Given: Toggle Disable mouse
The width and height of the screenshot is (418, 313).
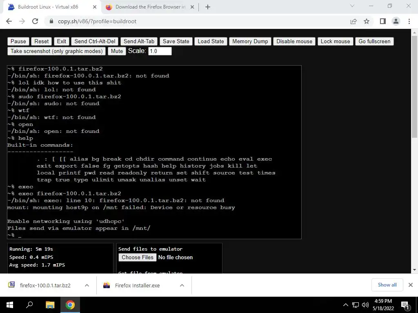Looking at the screenshot, I should 294,41.
